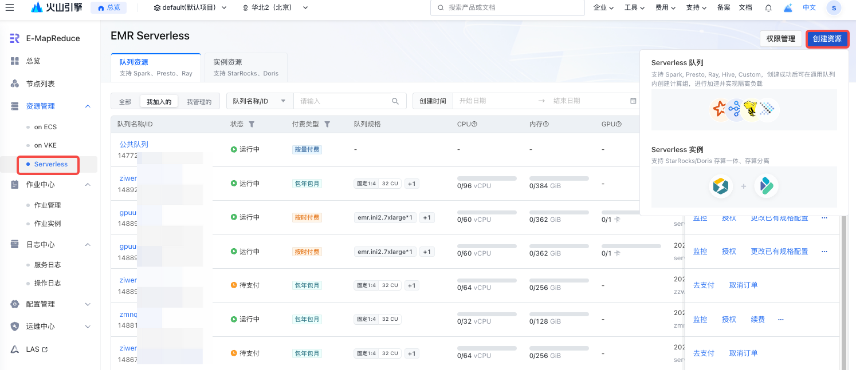856x370 pixels.
Task: Open 服务日志 in sidebar
Action: (x=48, y=265)
